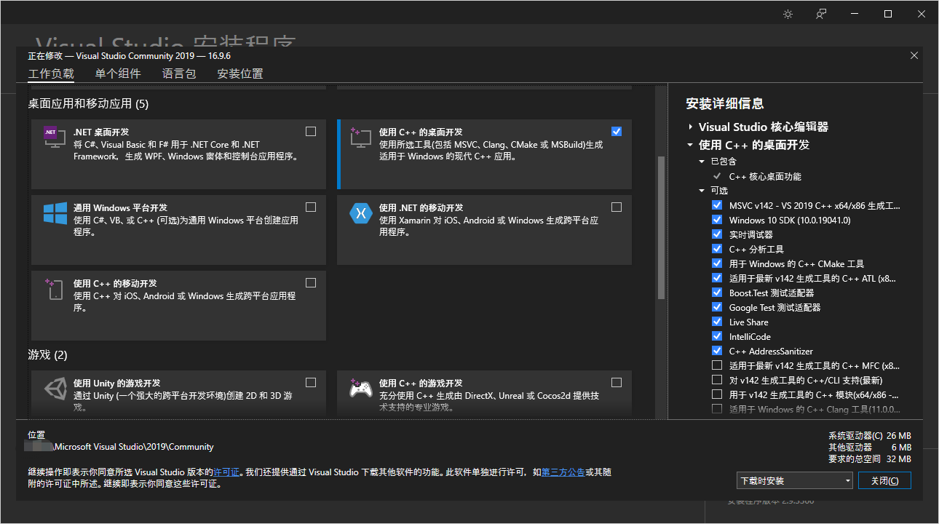Open the 下载时安装 install mode dropdown

click(794, 480)
